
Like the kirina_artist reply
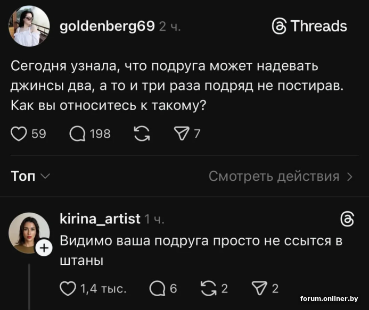point(68,289)
